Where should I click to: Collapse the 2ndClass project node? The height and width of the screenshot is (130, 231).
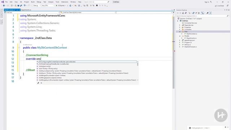click(178, 21)
